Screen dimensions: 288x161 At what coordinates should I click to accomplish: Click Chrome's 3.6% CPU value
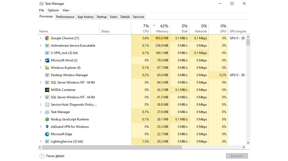(145, 38)
